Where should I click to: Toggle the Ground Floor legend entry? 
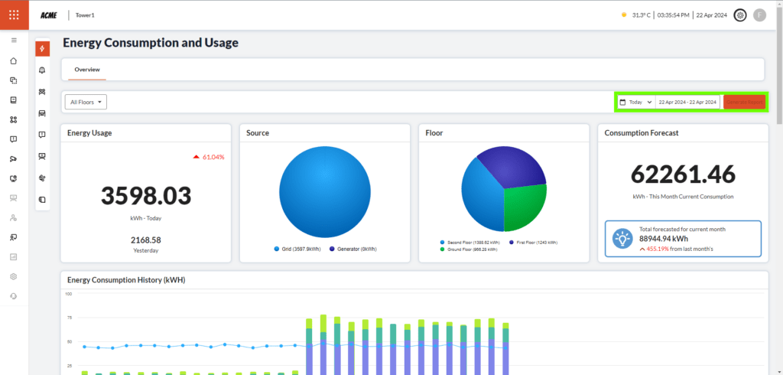pos(467,249)
